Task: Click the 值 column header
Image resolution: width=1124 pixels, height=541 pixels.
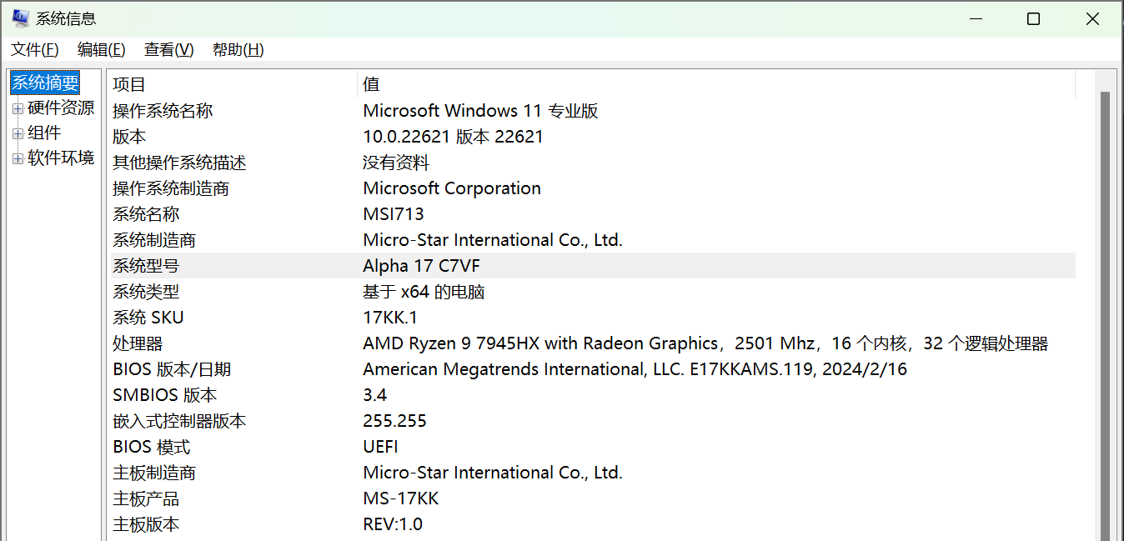Action: pos(716,83)
